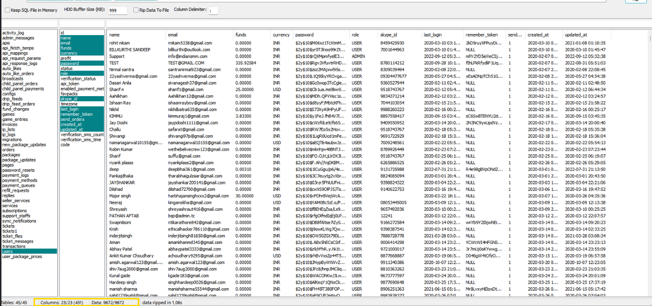
Task: Click the HDD Buffer-Size input field
Action: (118, 10)
